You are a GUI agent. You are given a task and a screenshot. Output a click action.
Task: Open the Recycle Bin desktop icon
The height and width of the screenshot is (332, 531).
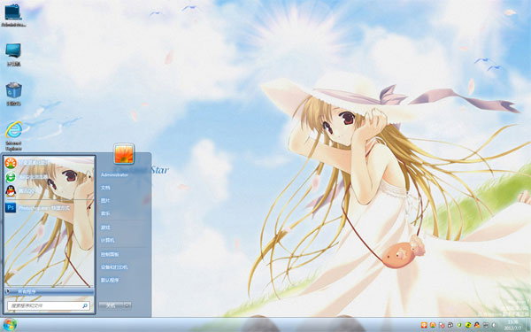point(13,94)
